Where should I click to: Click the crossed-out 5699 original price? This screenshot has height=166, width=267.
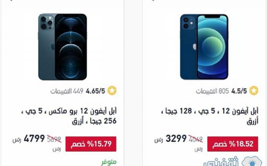54,139
